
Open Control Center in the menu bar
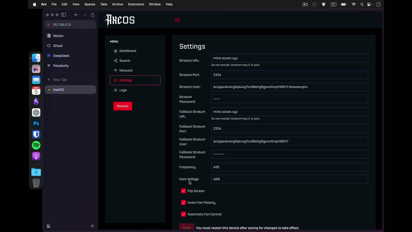coord(370,4)
